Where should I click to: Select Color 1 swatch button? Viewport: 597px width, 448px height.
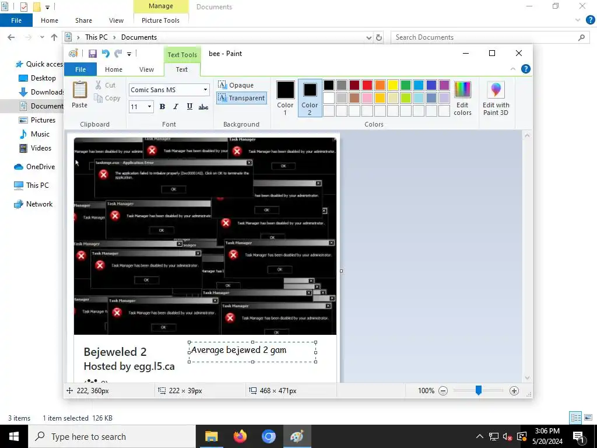[x=285, y=98]
